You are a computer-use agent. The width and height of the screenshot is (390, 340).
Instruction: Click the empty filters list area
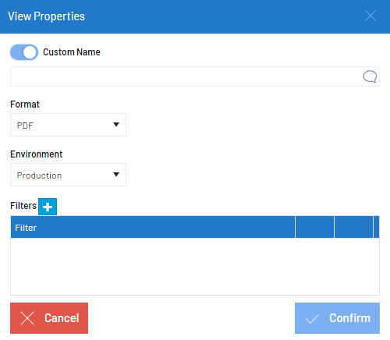click(x=195, y=267)
